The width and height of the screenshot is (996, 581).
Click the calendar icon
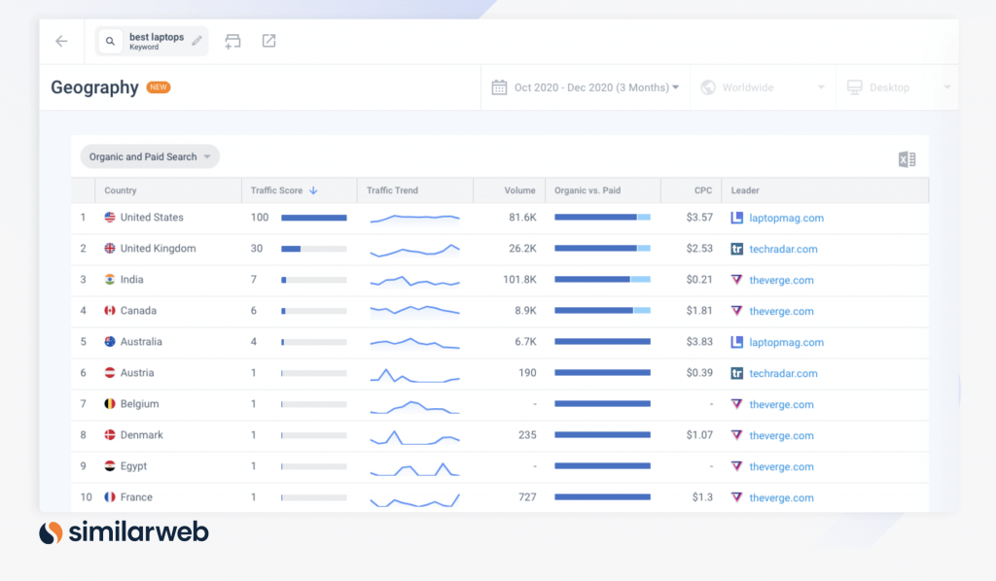[x=499, y=87]
